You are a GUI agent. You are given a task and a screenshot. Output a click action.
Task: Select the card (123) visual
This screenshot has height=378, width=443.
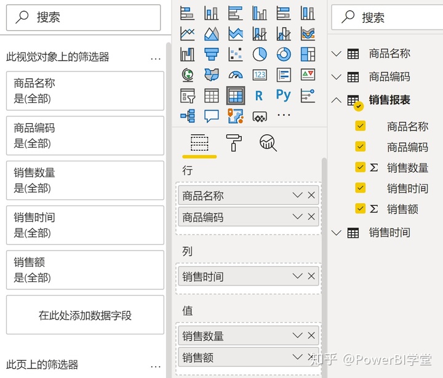[x=260, y=75]
